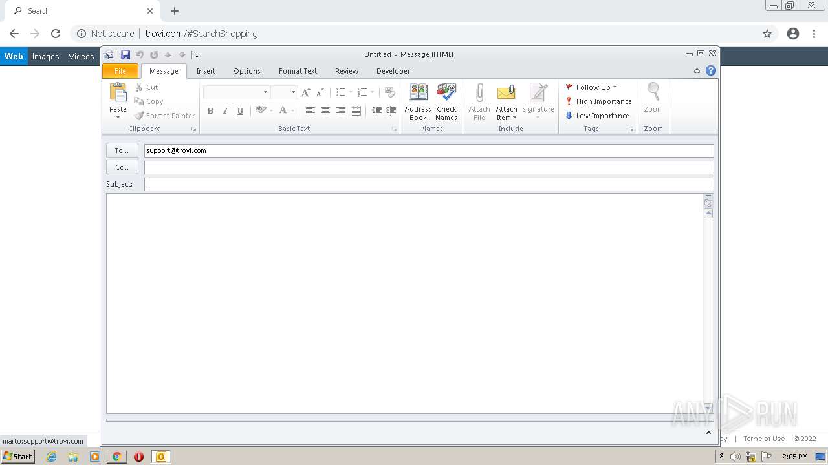Screen dimensions: 828x465
Task: Switch to the Review tab
Action: point(347,71)
